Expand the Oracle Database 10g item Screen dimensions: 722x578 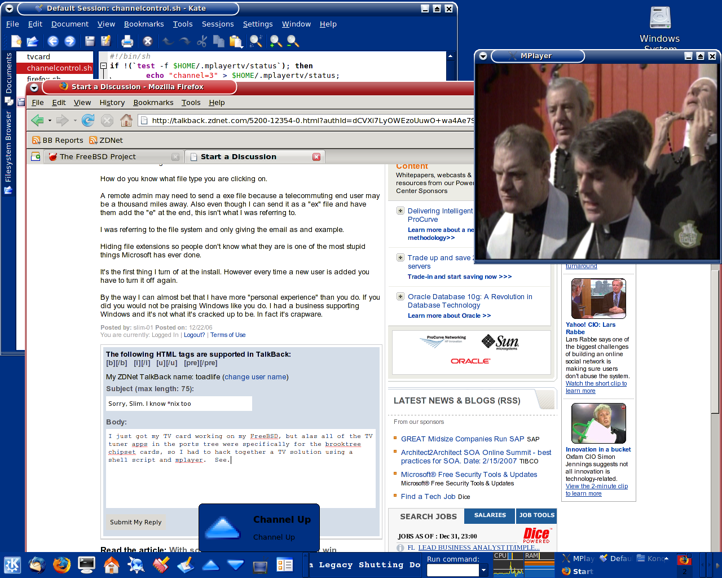click(x=400, y=297)
